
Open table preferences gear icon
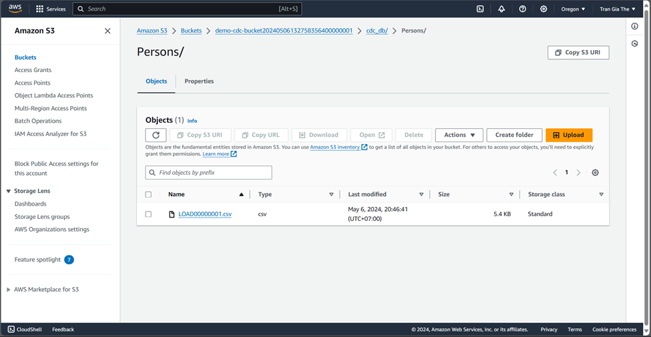pos(595,173)
